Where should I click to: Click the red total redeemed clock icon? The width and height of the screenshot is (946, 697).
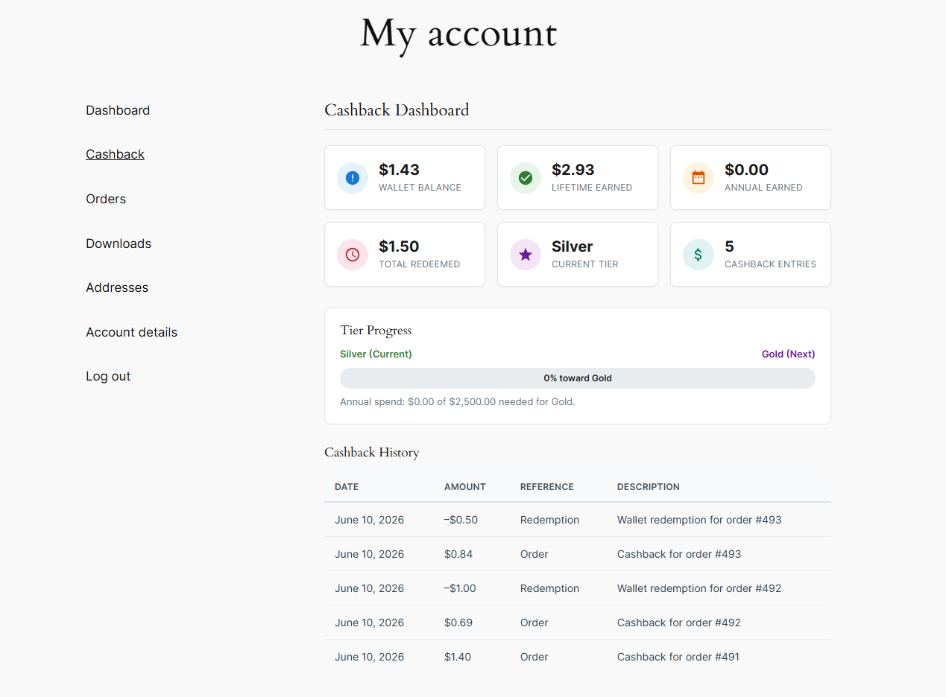(353, 255)
